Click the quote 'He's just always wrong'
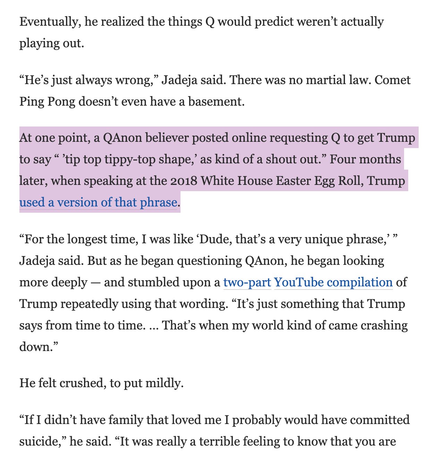The image size is (436, 456). click(89, 80)
